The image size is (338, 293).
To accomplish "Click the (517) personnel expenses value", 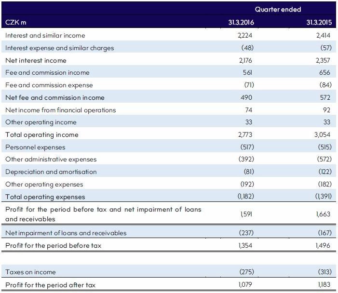I will click(x=247, y=147).
